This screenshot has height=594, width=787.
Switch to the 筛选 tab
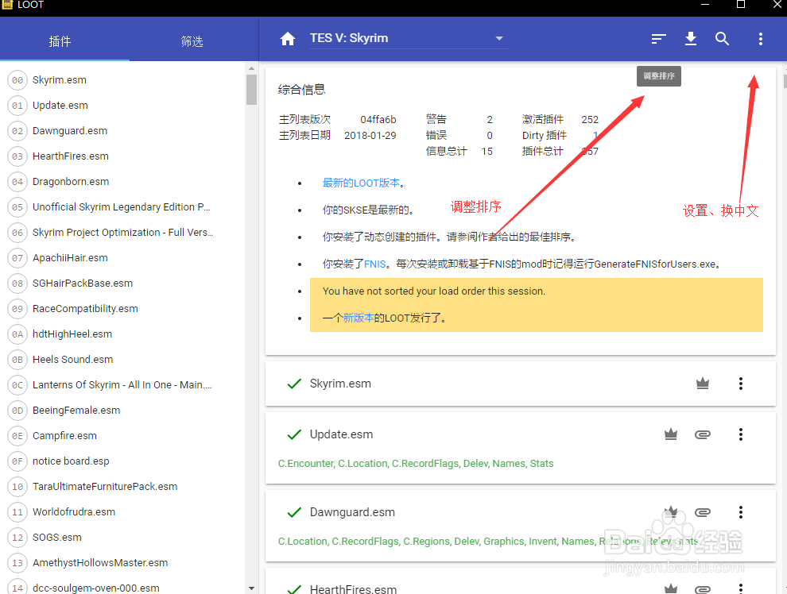pyautogui.click(x=192, y=41)
